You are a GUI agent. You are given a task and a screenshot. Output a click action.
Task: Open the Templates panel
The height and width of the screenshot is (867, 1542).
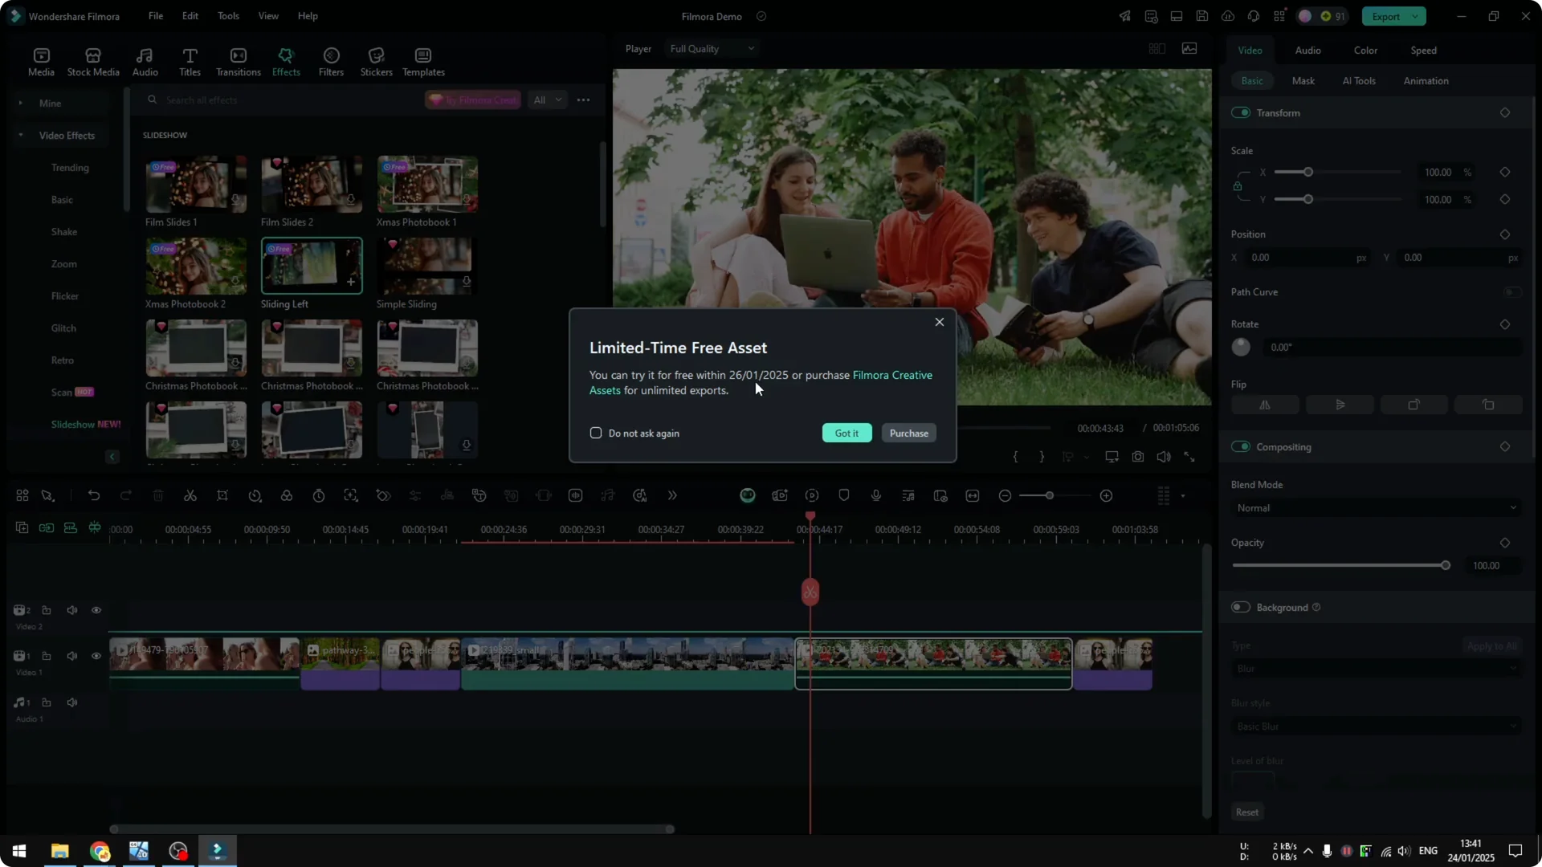coord(423,62)
